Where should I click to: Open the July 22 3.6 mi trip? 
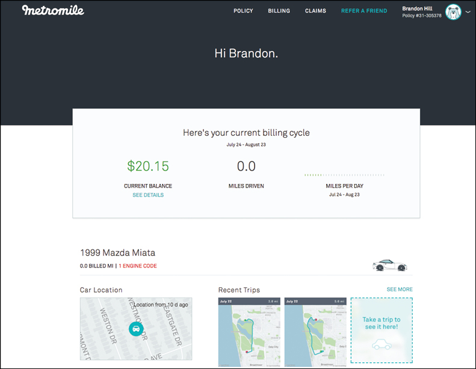click(315, 332)
